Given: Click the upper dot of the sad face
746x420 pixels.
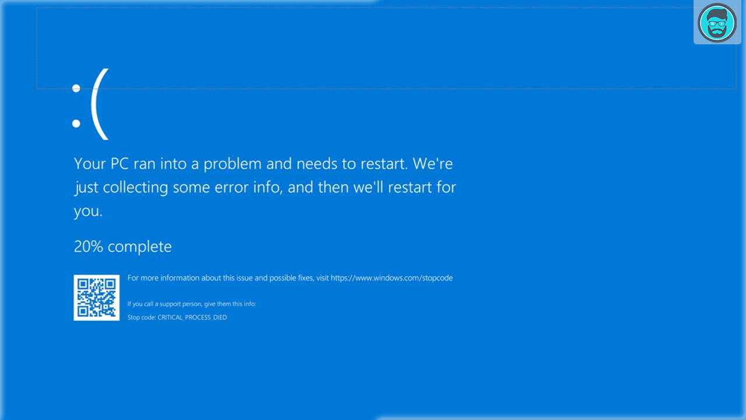Looking at the screenshot, I should click(x=76, y=89).
